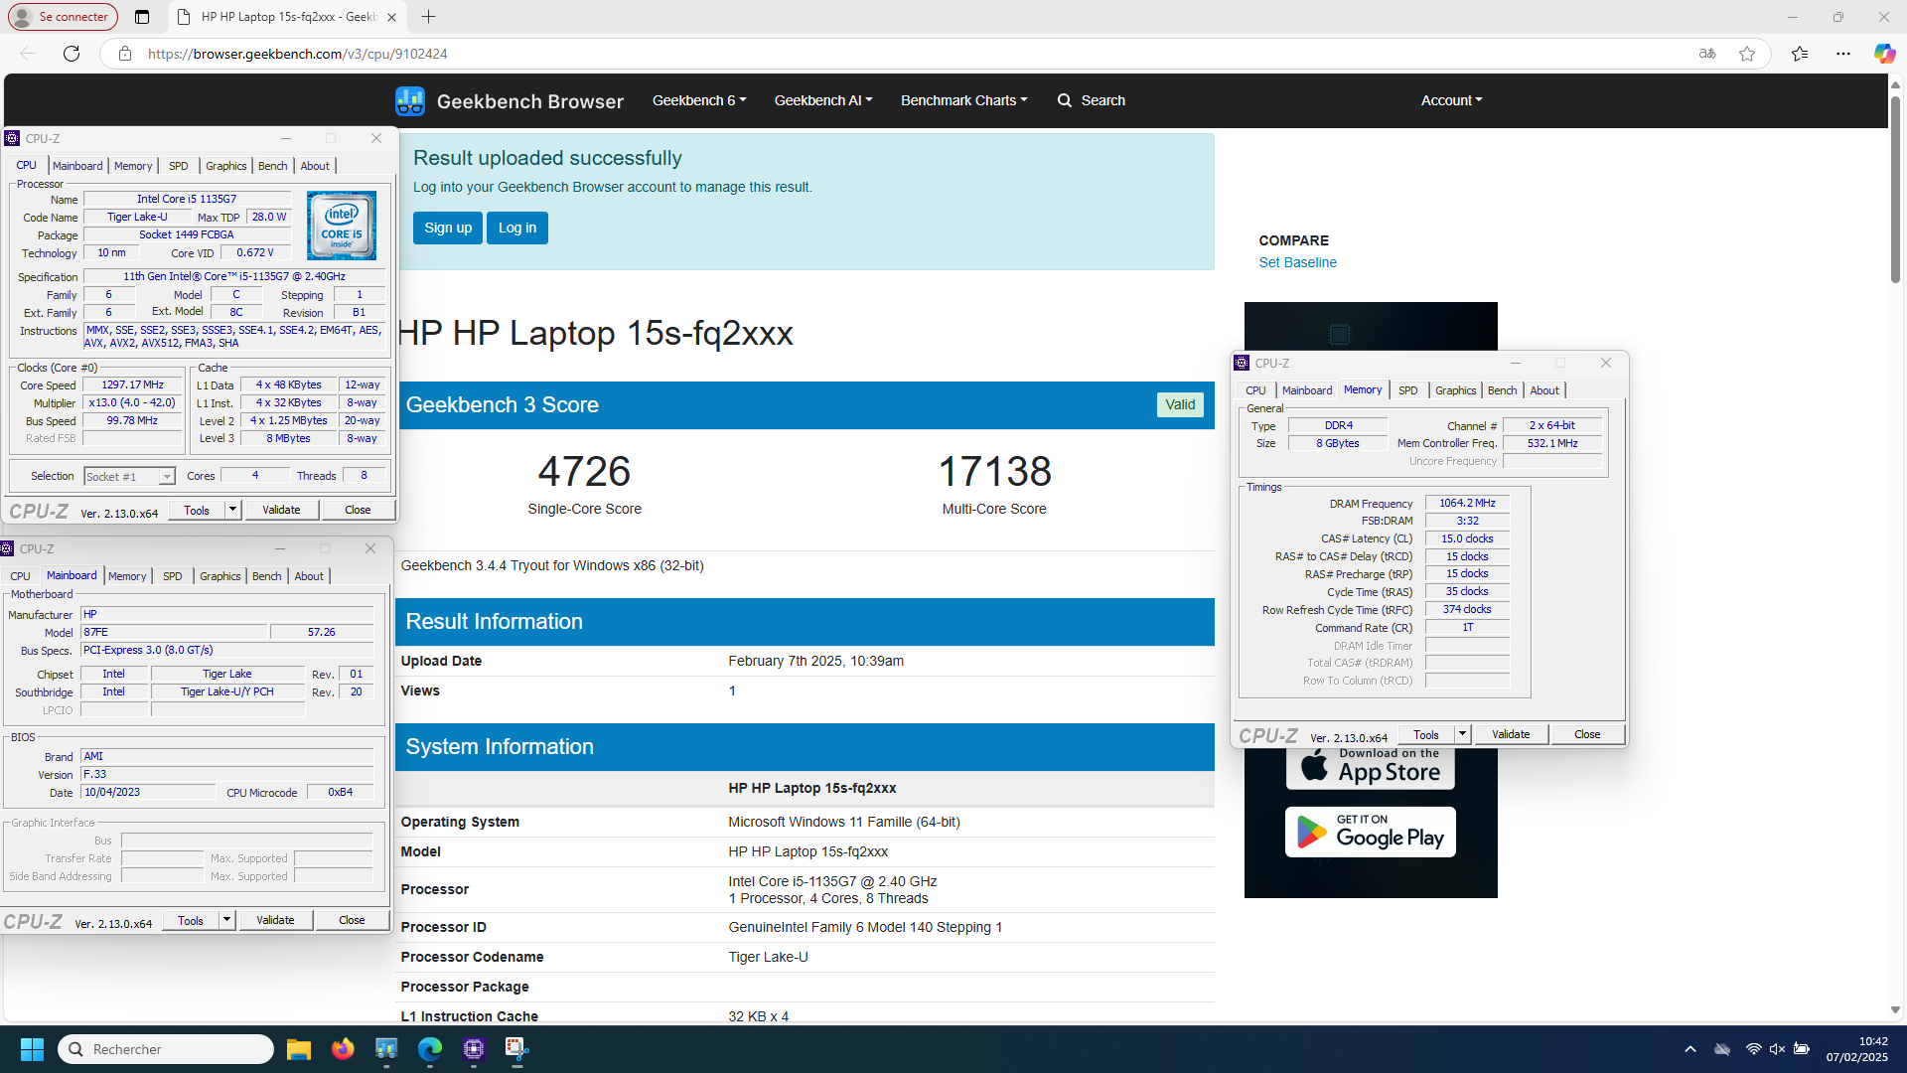Click DRAM Frequency value 1064.2 MHz

pyautogui.click(x=1467, y=503)
